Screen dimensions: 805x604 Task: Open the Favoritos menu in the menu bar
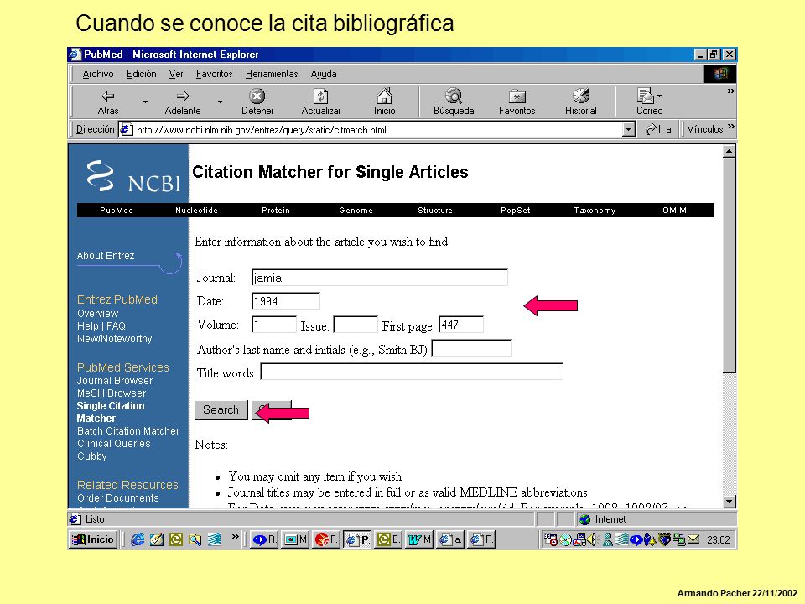214,74
